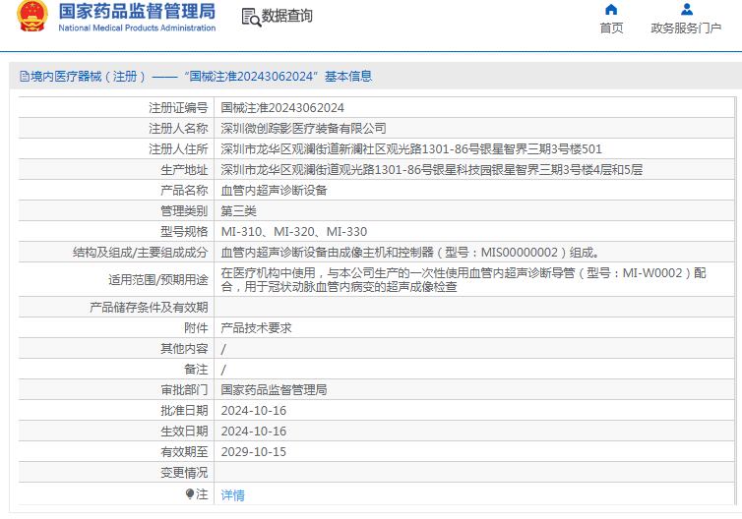The width and height of the screenshot is (742, 519).
Task: Click National Medical Products Administration subtitle
Action: click(x=137, y=28)
